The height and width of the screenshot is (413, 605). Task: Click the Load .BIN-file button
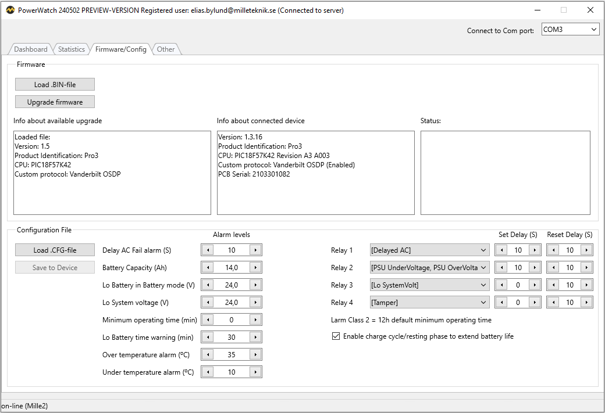click(55, 84)
